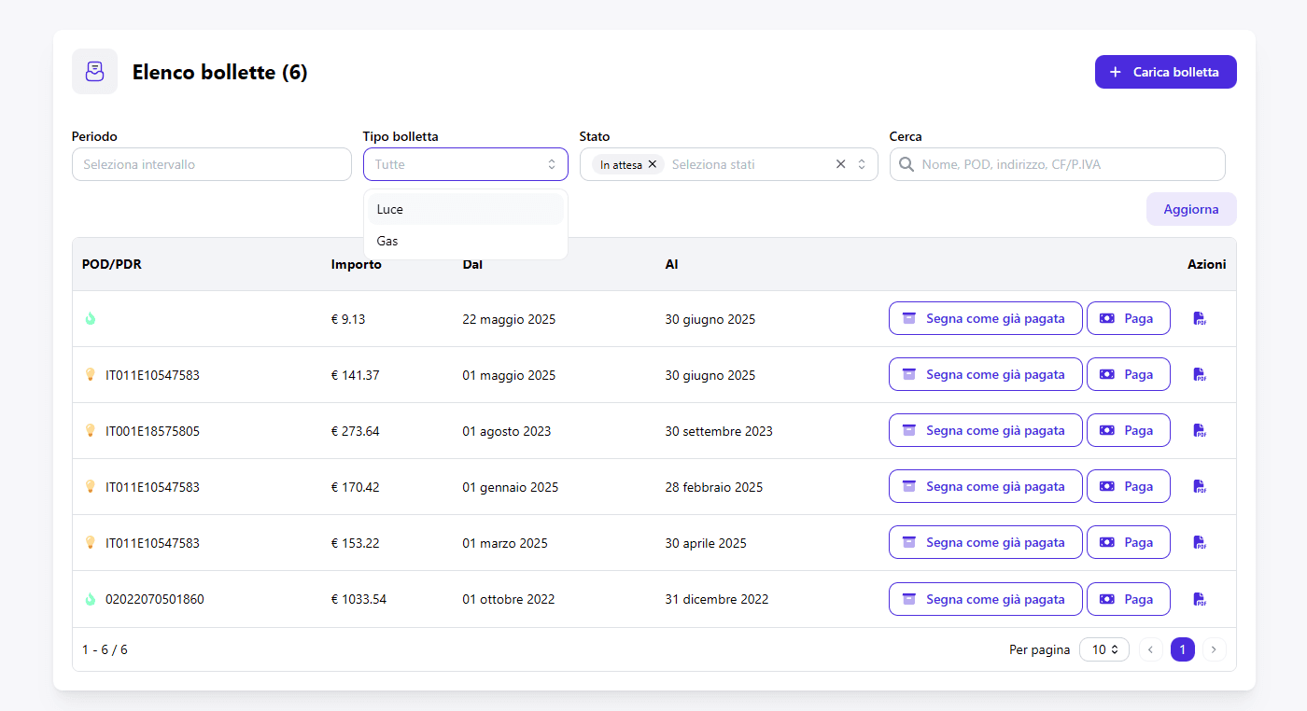Download PDF for the € 9.13 bill

1200,318
